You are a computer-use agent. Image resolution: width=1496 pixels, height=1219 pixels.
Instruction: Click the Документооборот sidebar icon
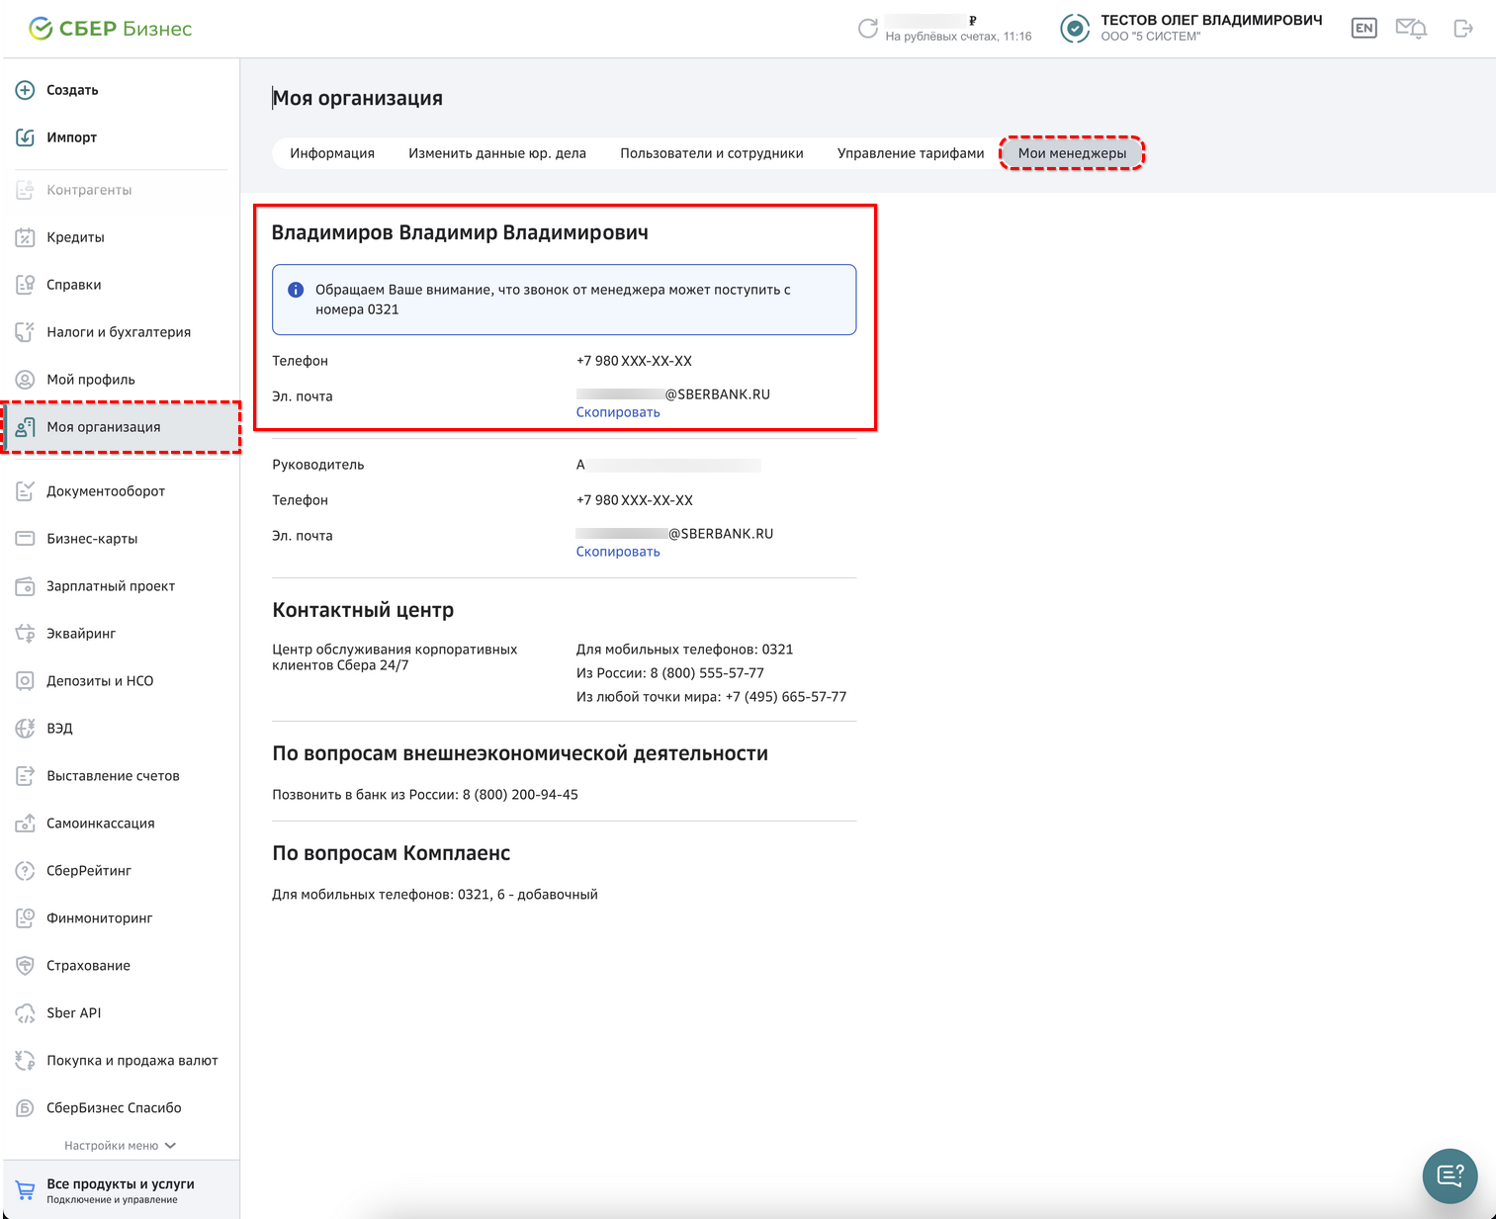[26, 491]
